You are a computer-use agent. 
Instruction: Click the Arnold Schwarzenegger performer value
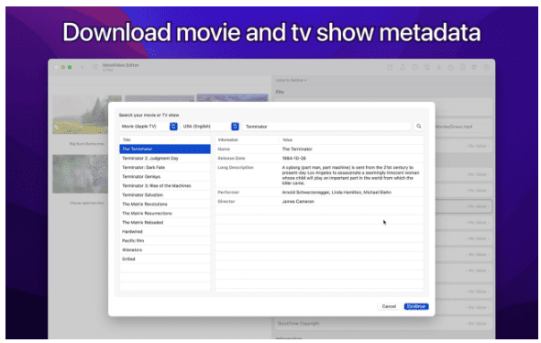point(337,193)
